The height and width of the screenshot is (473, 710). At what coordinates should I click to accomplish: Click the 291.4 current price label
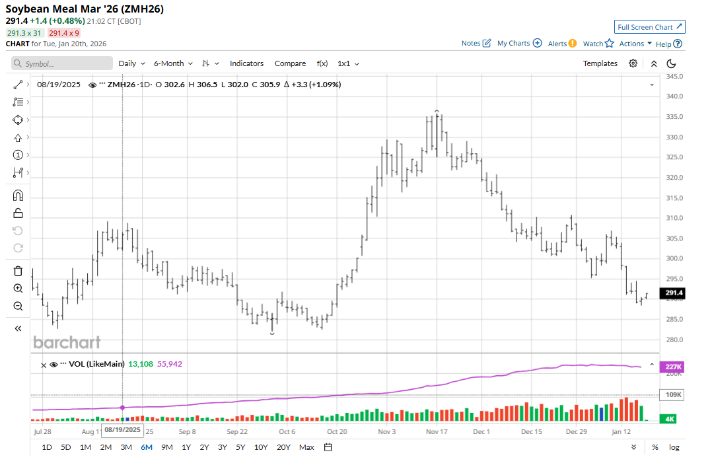672,293
